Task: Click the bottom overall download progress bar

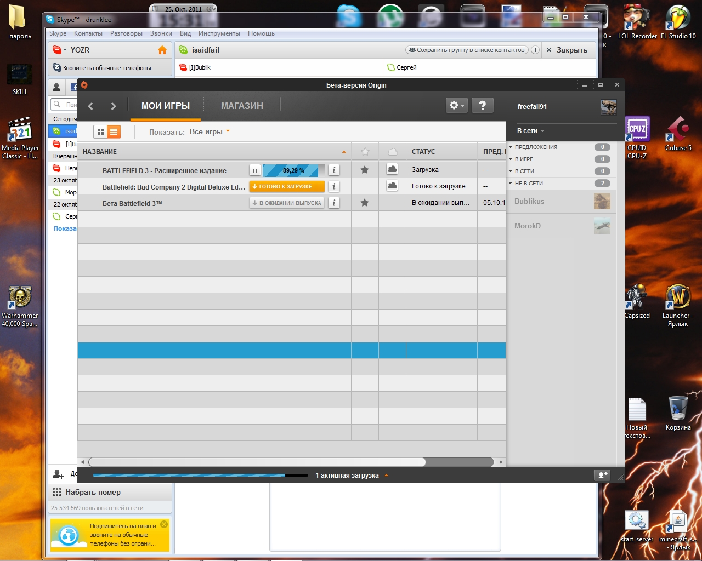Action: (200, 475)
